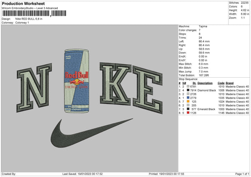Click the Max Stitch value 6.9 mm
The height and width of the screenshot is (177, 251).
[203, 64]
